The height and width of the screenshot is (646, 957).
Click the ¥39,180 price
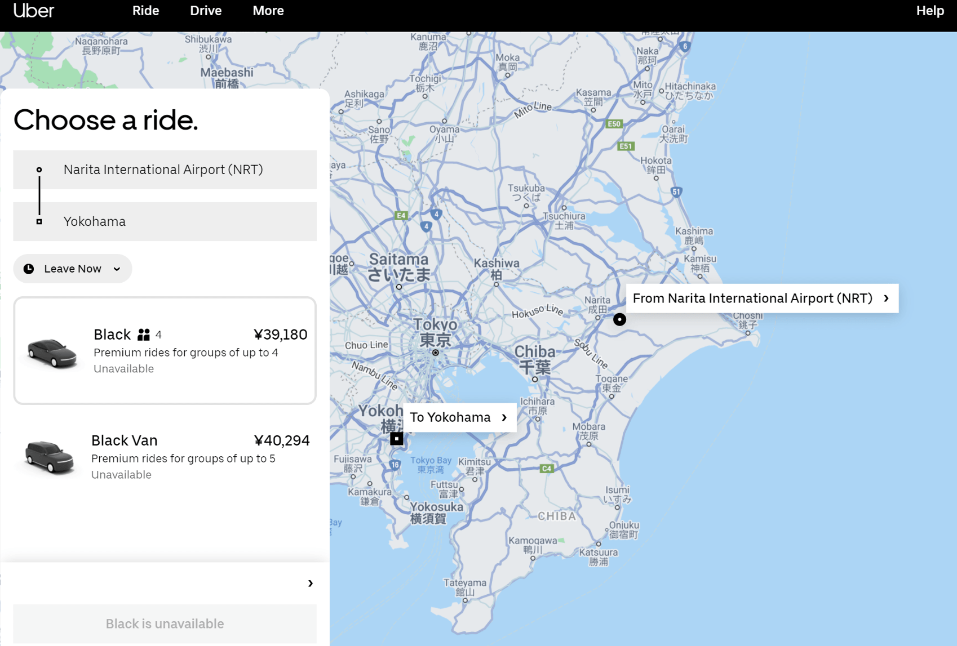point(280,335)
